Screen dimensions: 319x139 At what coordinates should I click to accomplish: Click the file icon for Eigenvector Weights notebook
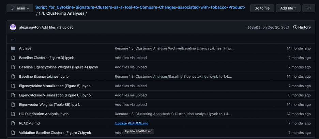pyautogui.click(x=13, y=105)
